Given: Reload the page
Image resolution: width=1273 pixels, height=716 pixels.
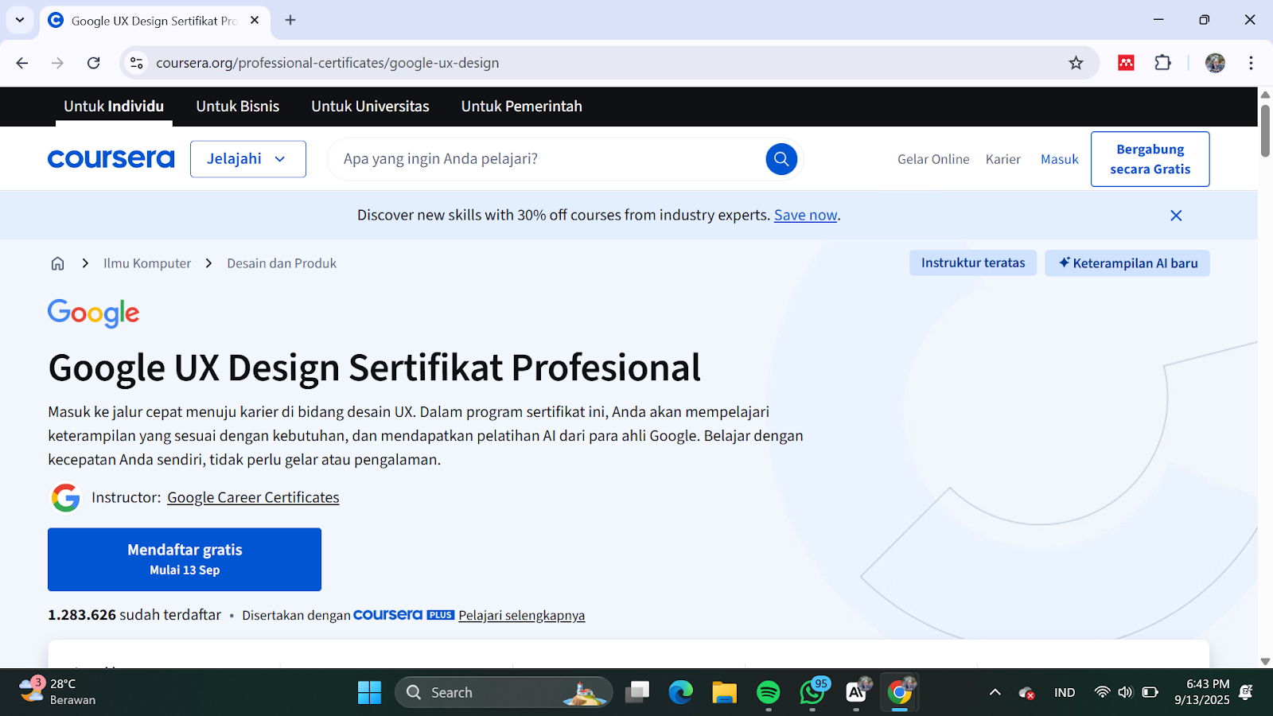Looking at the screenshot, I should (x=94, y=63).
